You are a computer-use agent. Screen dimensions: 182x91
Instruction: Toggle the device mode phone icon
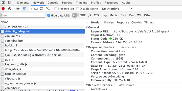[x=10, y=3]
